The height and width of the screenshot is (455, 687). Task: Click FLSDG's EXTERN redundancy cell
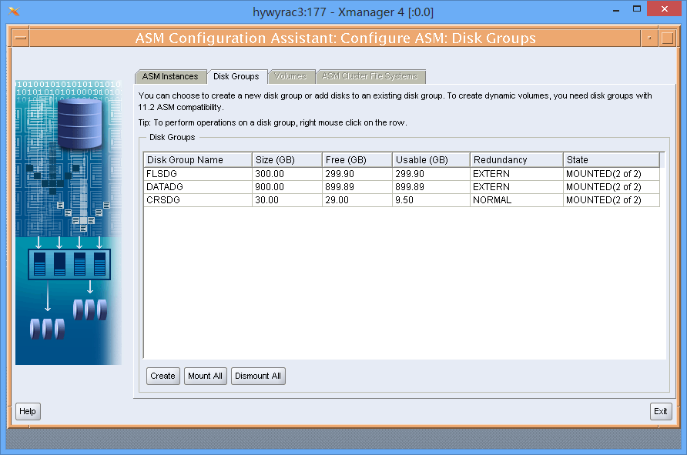(x=517, y=174)
